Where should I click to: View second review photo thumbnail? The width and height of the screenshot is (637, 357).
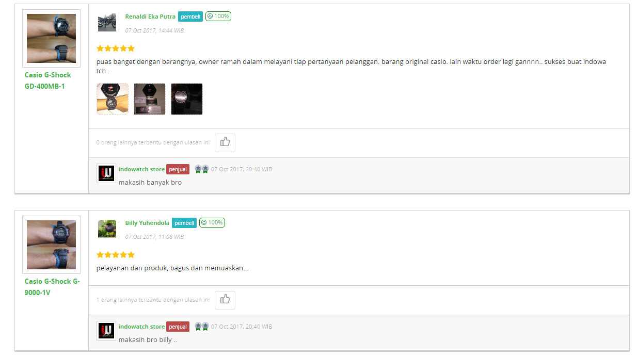click(x=150, y=99)
